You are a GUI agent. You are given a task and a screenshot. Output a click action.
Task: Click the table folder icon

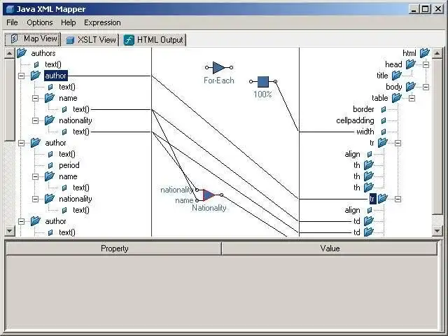tap(397, 98)
